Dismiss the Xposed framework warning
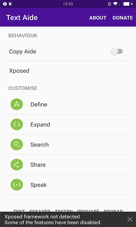136x227 pixels. point(130,219)
